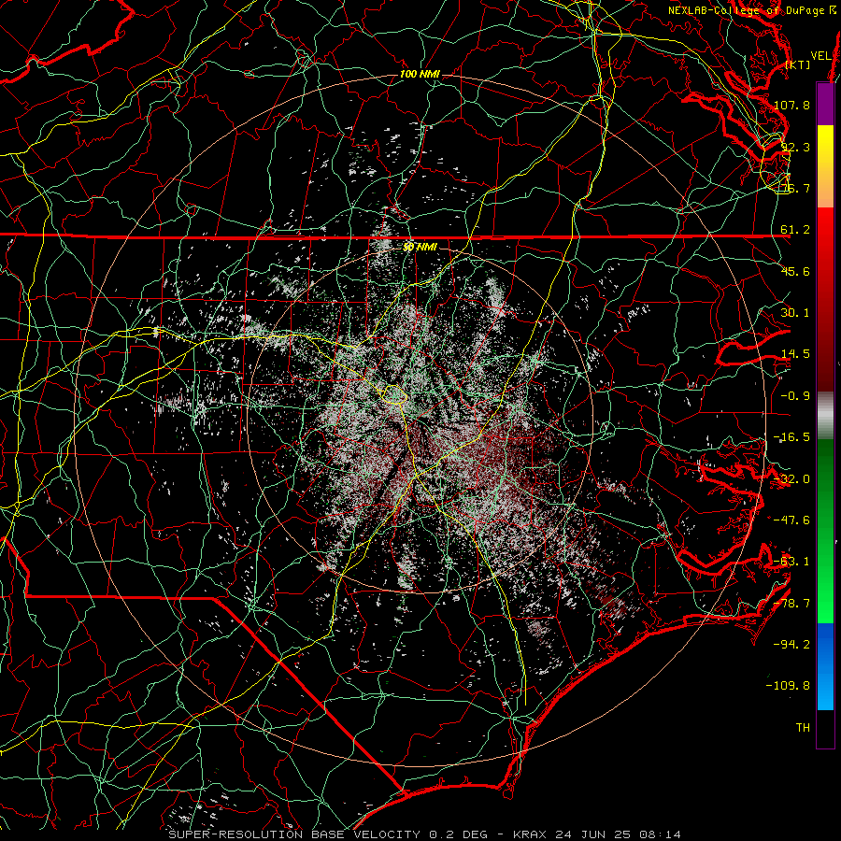The width and height of the screenshot is (841, 841).
Task: Click the -47.6 velocity scale value
Action: (x=791, y=520)
